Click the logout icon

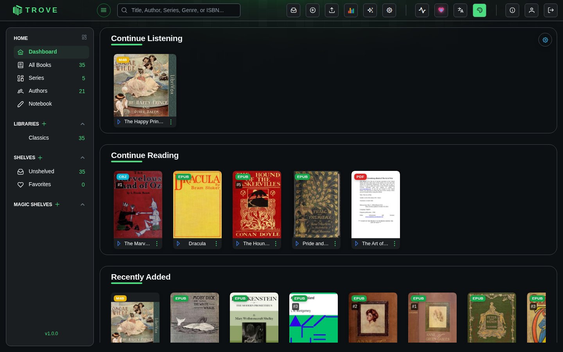point(551,10)
